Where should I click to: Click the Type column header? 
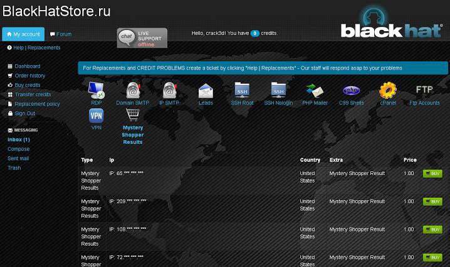(x=87, y=160)
